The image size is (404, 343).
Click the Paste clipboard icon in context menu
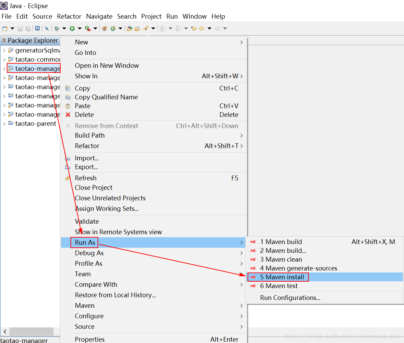click(x=68, y=106)
